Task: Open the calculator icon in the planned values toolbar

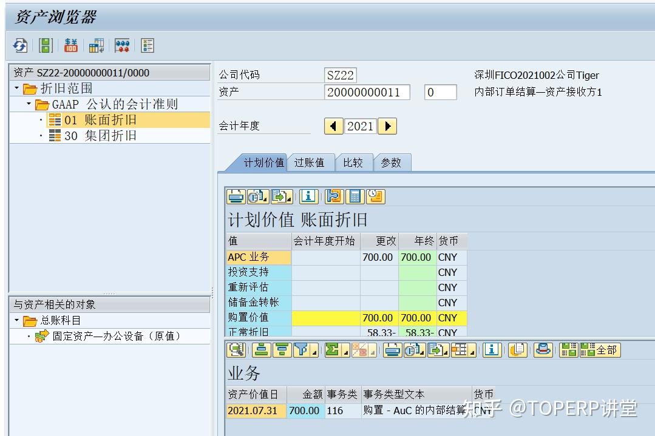Action: click(x=355, y=196)
